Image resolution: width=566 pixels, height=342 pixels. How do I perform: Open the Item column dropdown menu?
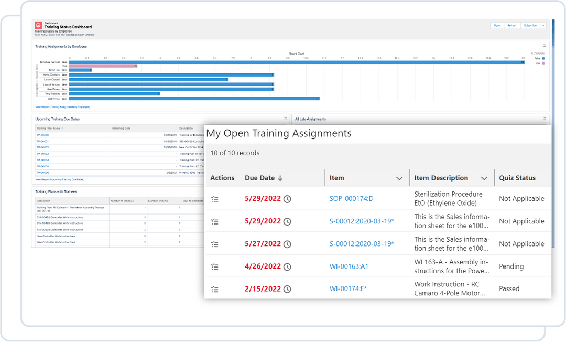(400, 178)
